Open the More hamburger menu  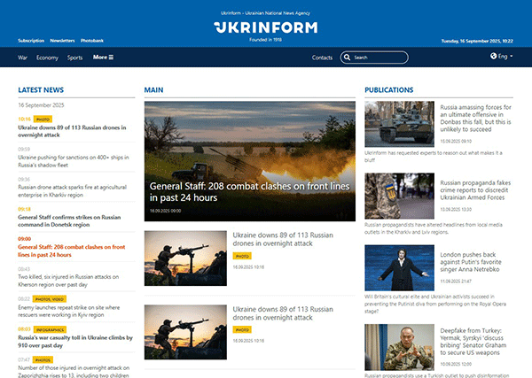[103, 58]
